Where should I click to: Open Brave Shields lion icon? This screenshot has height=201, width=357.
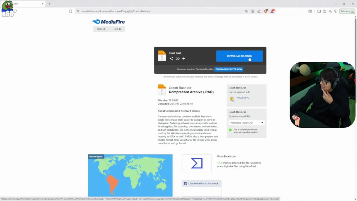coord(266,11)
